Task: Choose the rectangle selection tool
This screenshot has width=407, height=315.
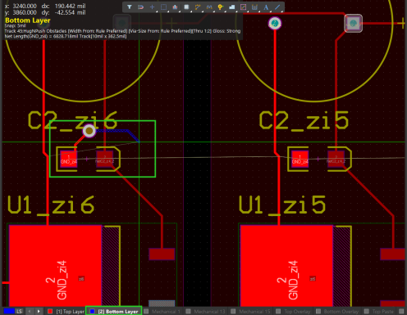Action: (163, 7)
